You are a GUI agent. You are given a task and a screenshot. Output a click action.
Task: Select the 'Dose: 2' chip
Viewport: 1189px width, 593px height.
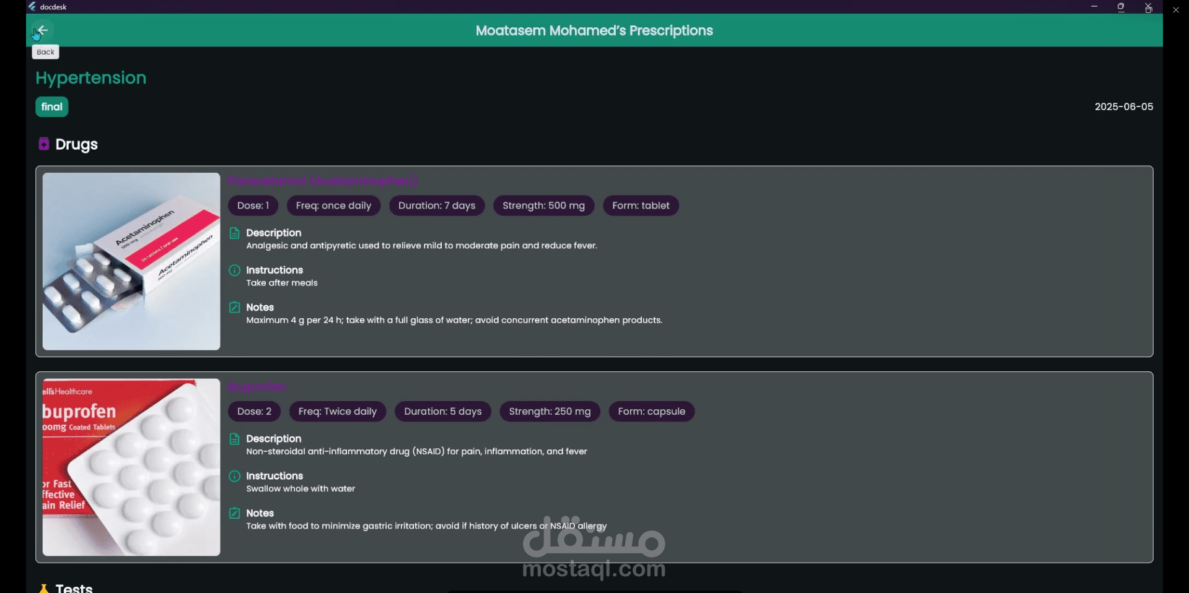pos(254,412)
